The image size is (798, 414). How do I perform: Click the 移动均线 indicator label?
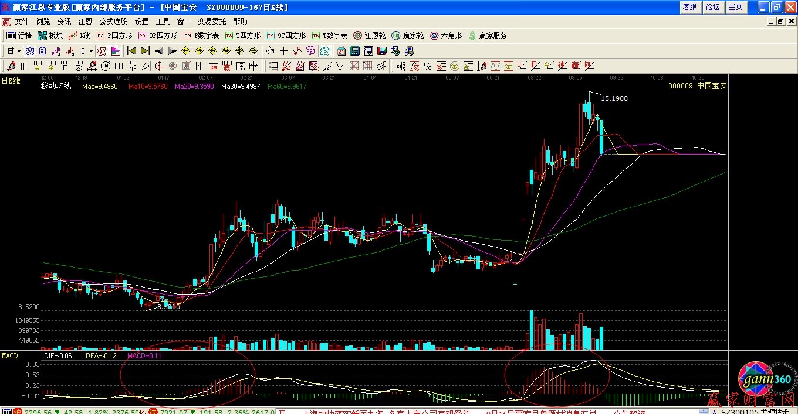[56, 86]
